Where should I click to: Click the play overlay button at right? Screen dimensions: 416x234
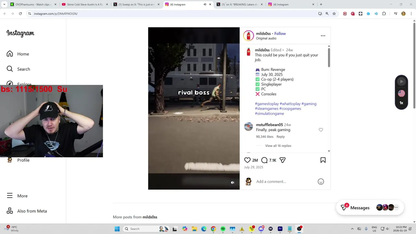(x=401, y=82)
